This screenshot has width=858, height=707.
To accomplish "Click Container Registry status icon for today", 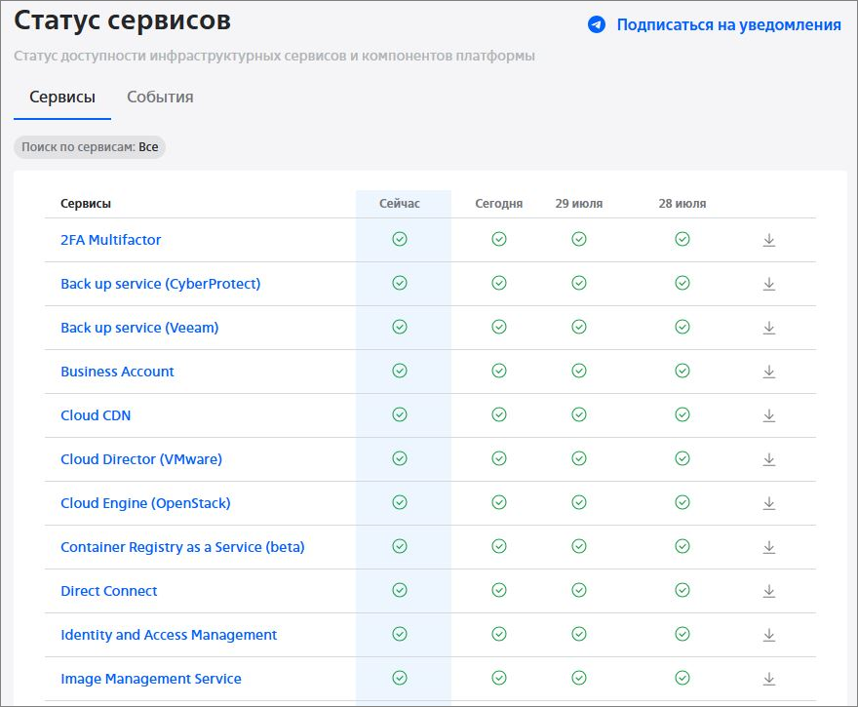I will point(499,546).
